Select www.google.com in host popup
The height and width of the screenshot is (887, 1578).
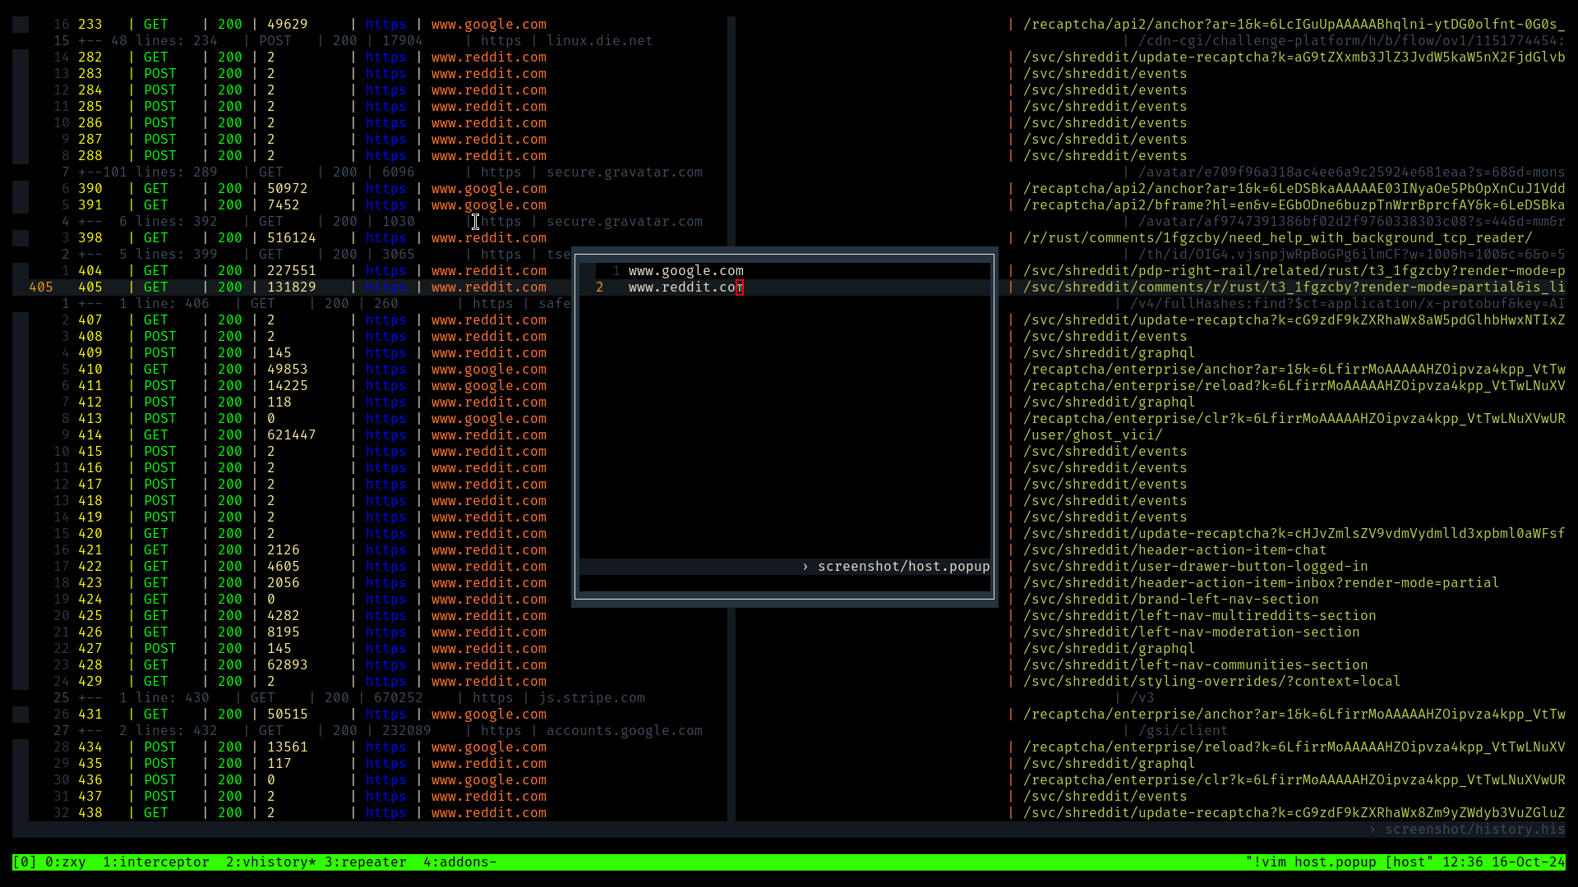click(x=685, y=270)
